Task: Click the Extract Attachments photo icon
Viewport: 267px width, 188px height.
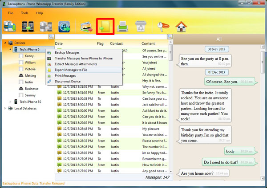Action: click(x=86, y=27)
